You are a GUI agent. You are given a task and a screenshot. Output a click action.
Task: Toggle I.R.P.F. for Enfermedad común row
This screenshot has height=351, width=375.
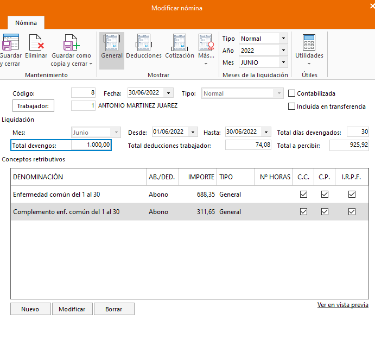click(352, 194)
